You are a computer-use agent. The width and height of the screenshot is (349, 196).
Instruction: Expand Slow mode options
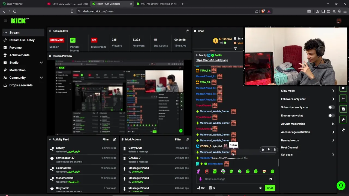308,91
